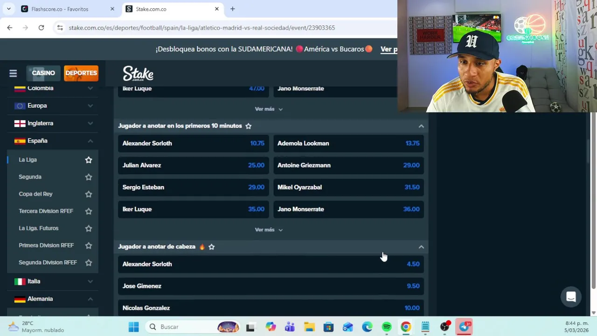The image size is (597, 336).
Task: Open Tercera Division RFEF league
Action: (x=46, y=211)
